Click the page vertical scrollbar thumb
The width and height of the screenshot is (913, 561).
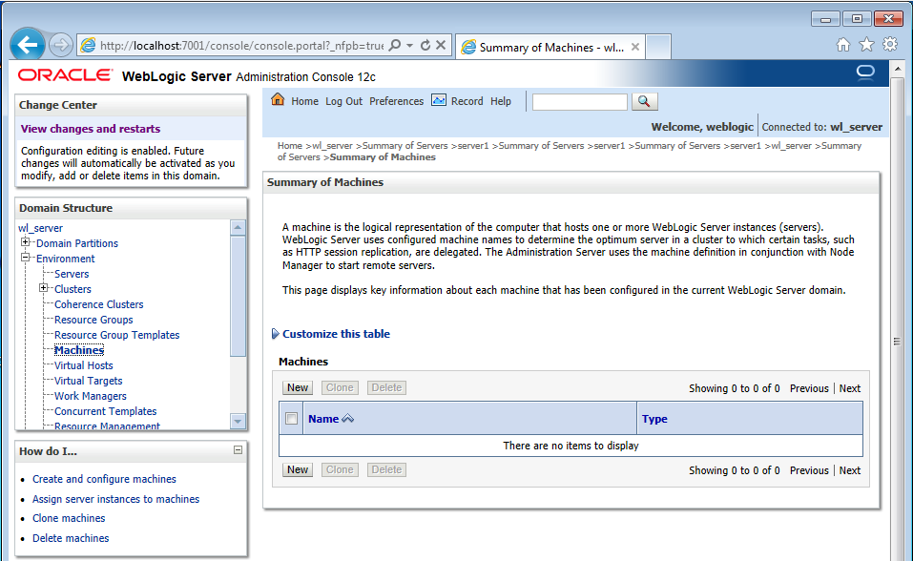pos(897,342)
